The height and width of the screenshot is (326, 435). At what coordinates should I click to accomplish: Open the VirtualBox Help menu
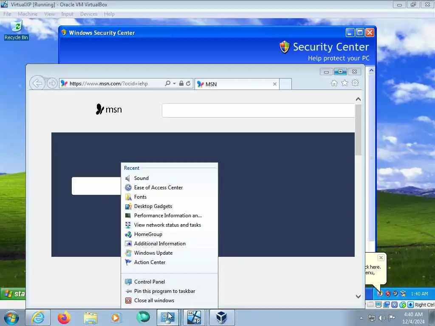pos(109,14)
